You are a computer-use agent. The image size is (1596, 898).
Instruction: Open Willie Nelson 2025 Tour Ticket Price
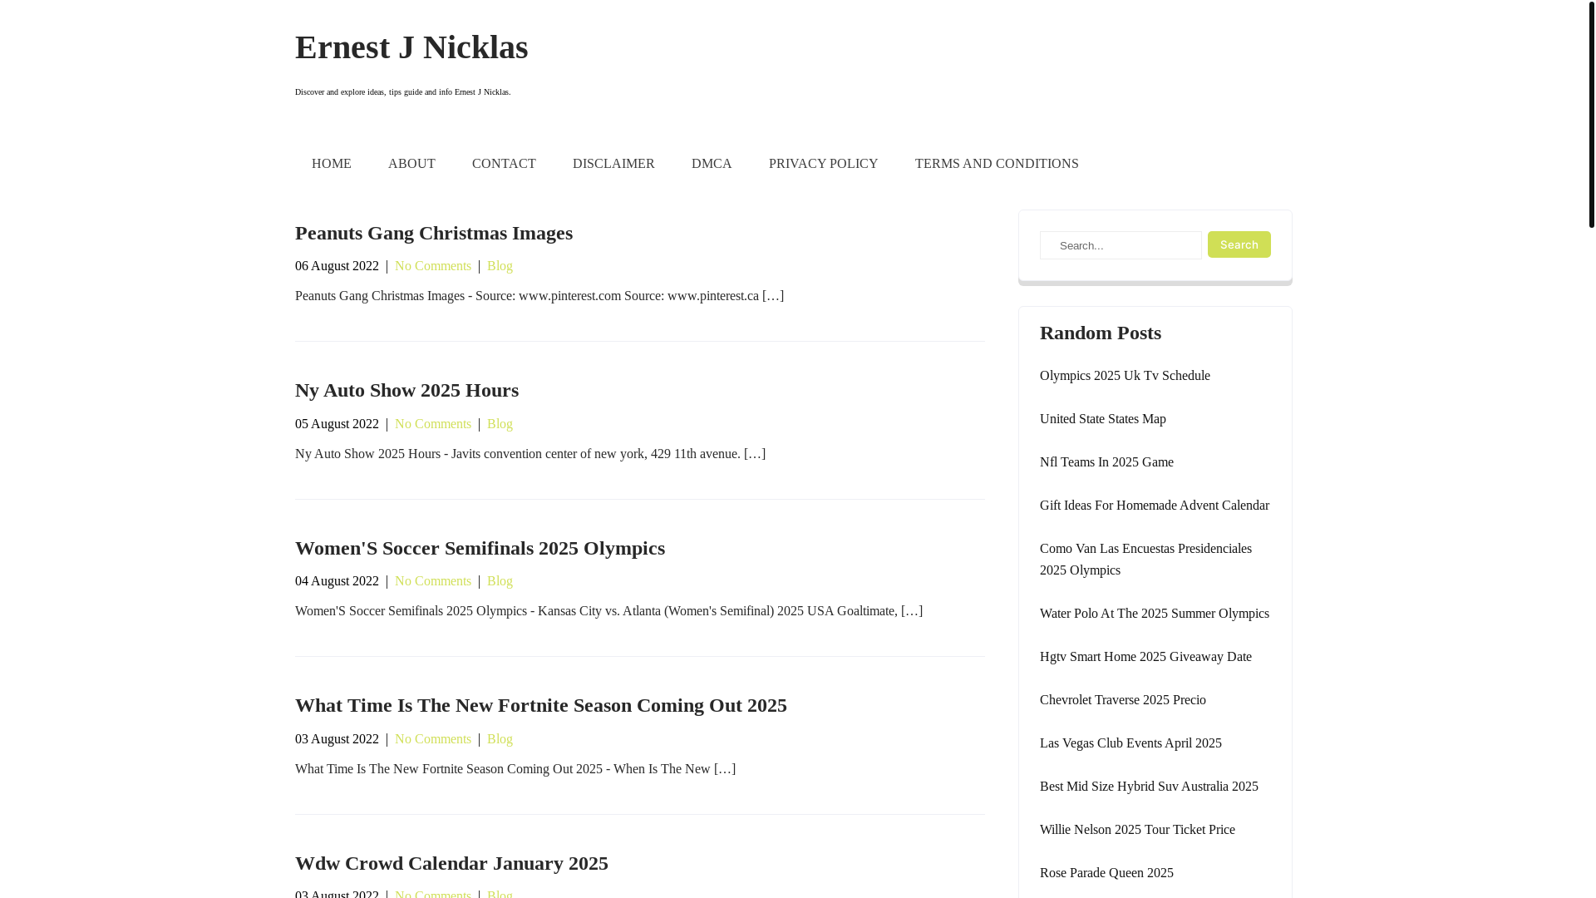coord(1137,830)
